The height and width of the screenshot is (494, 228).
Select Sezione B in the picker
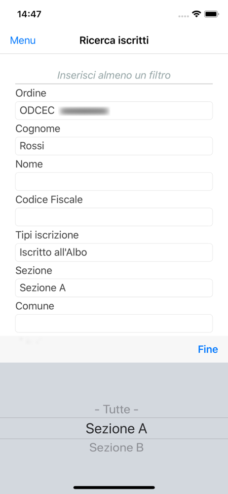pyautogui.click(x=116, y=448)
